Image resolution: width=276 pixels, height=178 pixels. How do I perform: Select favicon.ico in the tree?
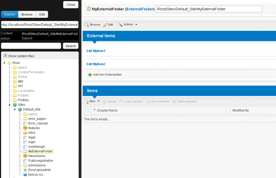36,175
